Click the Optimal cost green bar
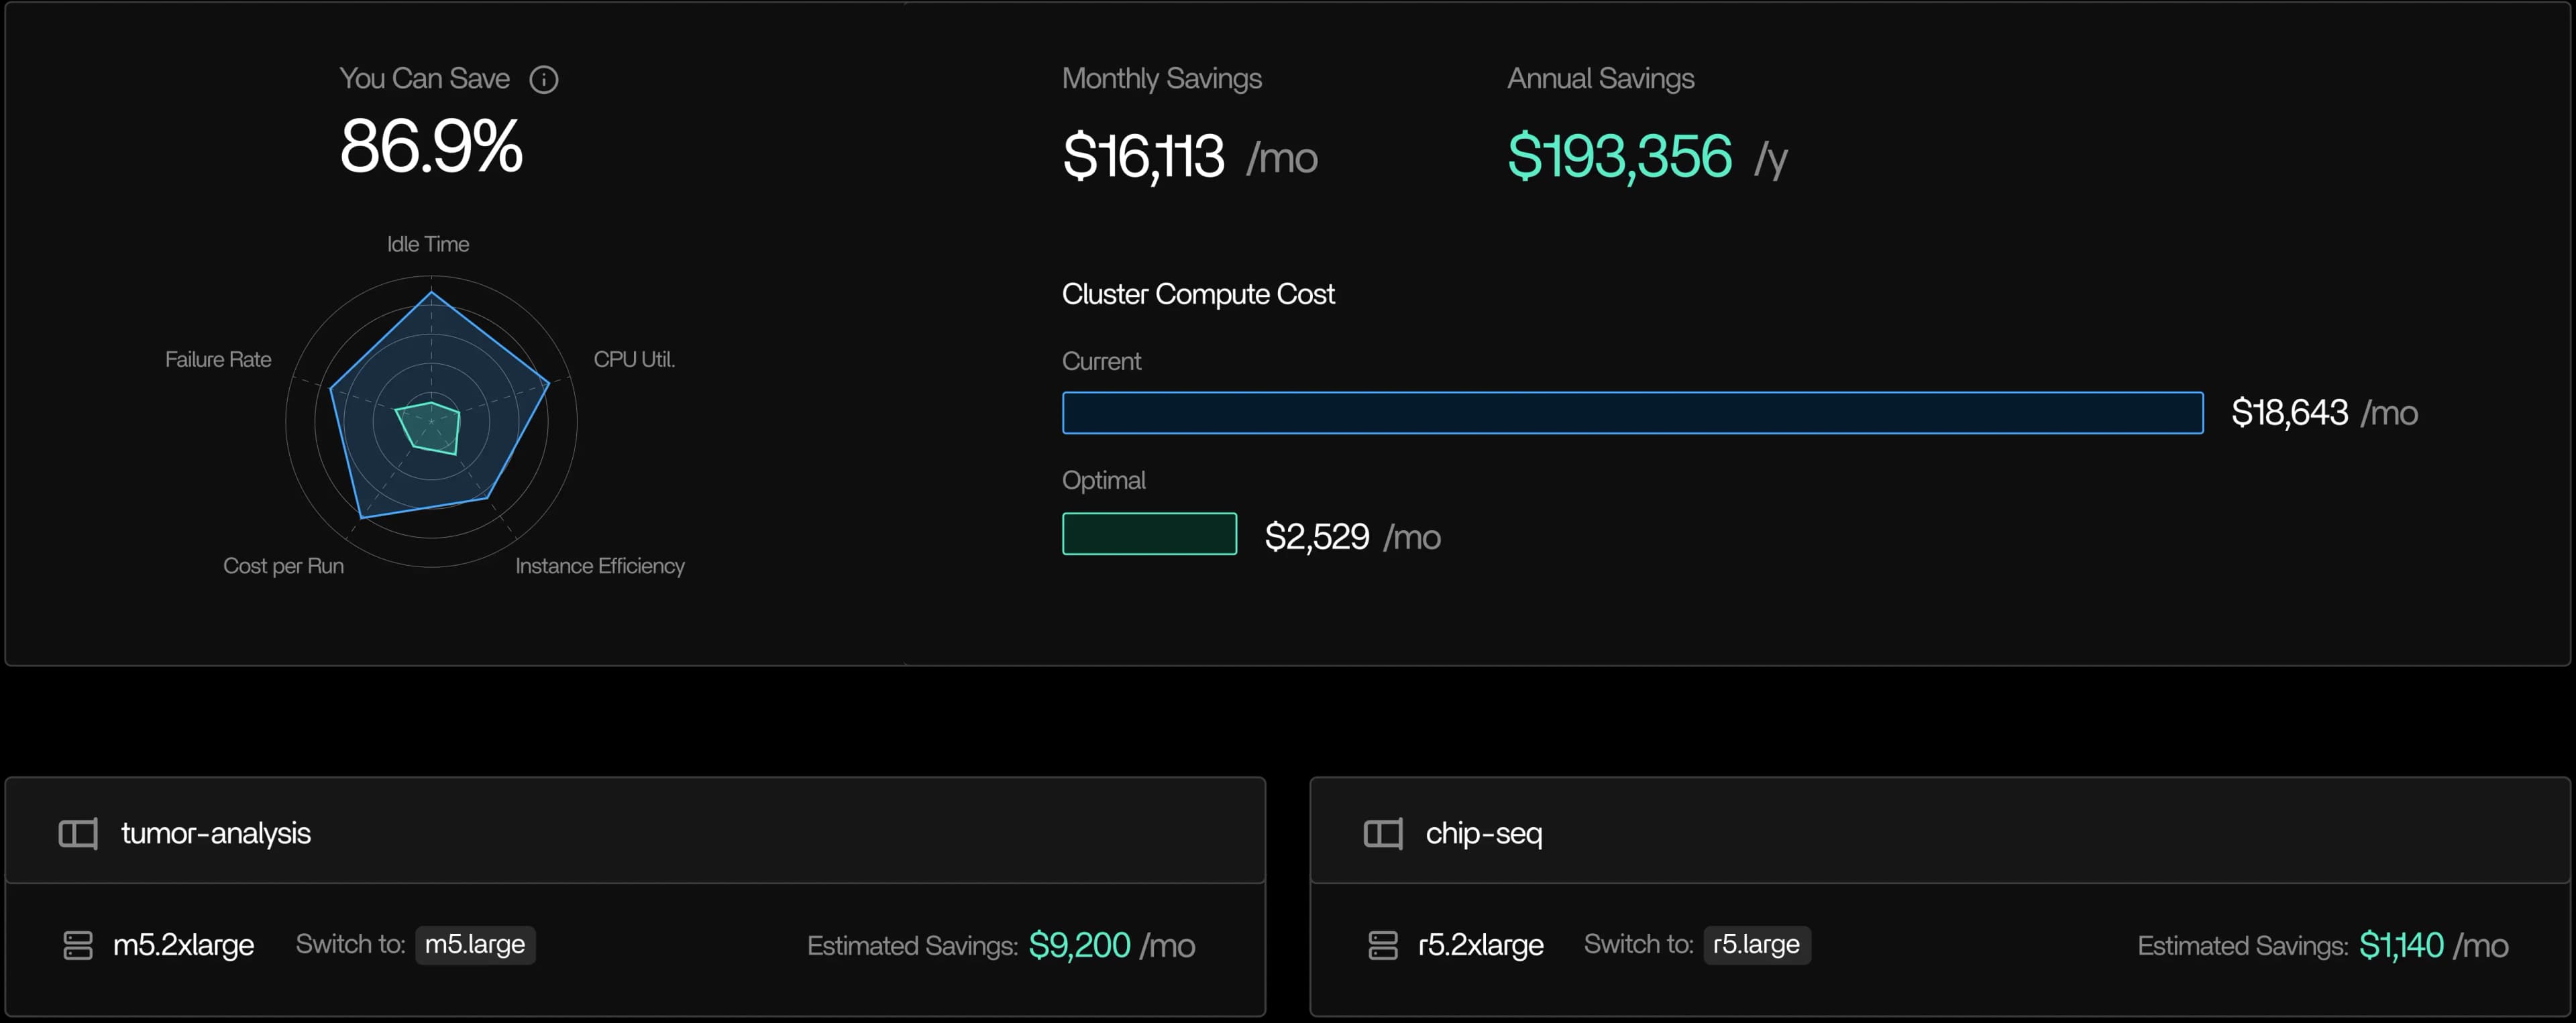Screen dimensions: 2576x1023 1149,534
